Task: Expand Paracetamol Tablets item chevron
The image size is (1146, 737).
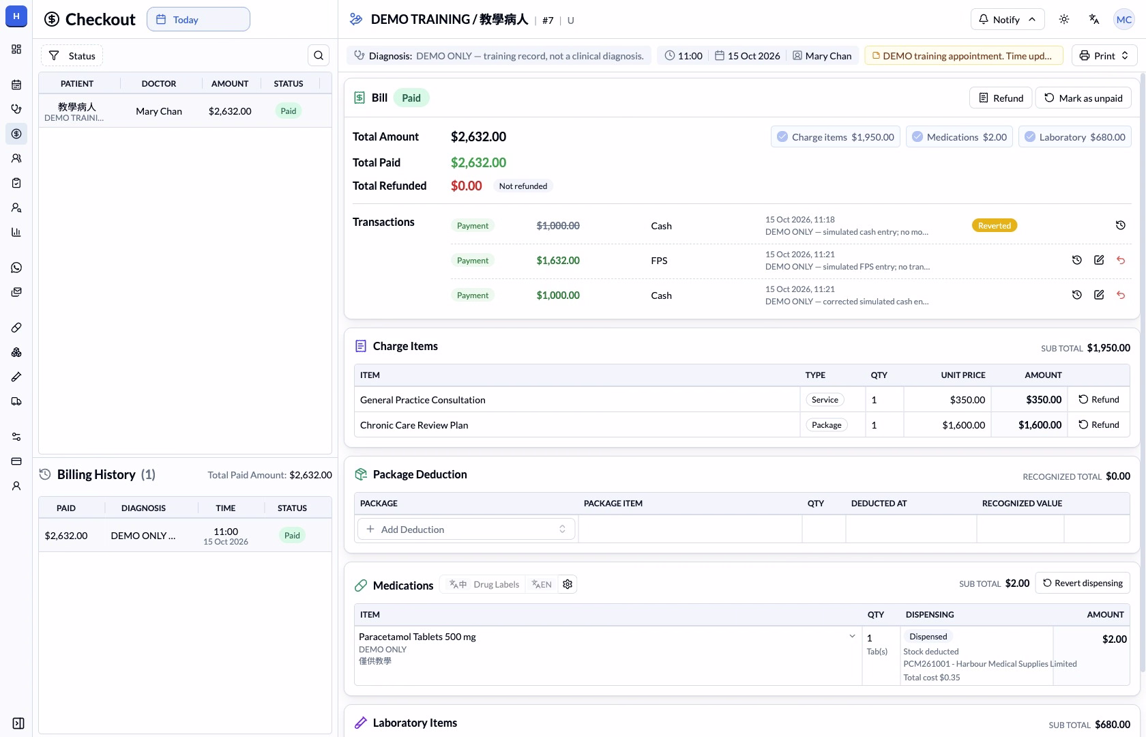Action: click(852, 636)
